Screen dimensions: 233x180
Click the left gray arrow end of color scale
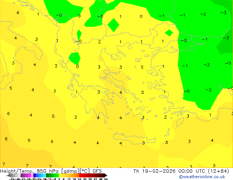[8, 175]
